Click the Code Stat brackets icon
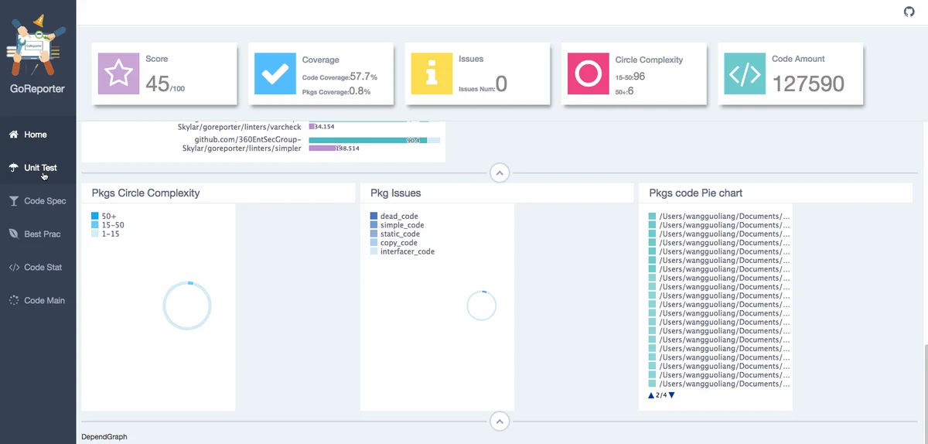This screenshot has width=928, height=444. [x=14, y=268]
